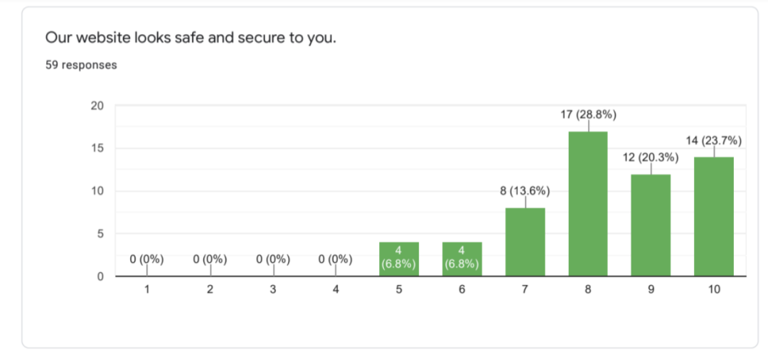Select the "0 (0%)" label above rating 4
This screenshot has height=358, width=768.
point(336,259)
